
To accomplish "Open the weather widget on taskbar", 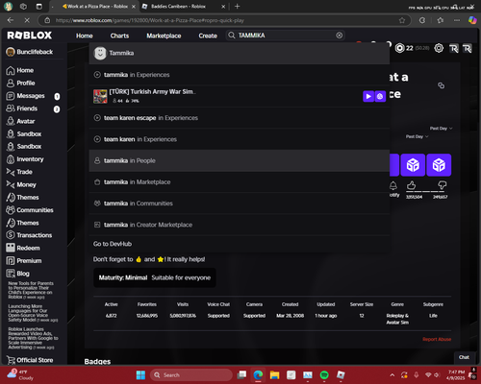I will tap(20, 375).
